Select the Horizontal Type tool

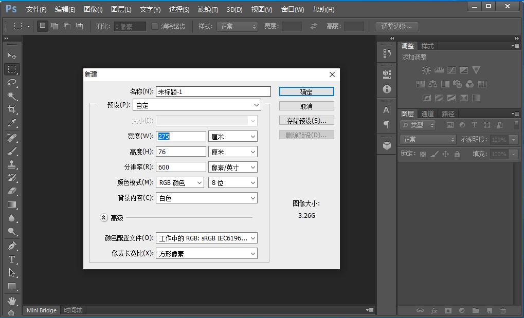[11, 259]
